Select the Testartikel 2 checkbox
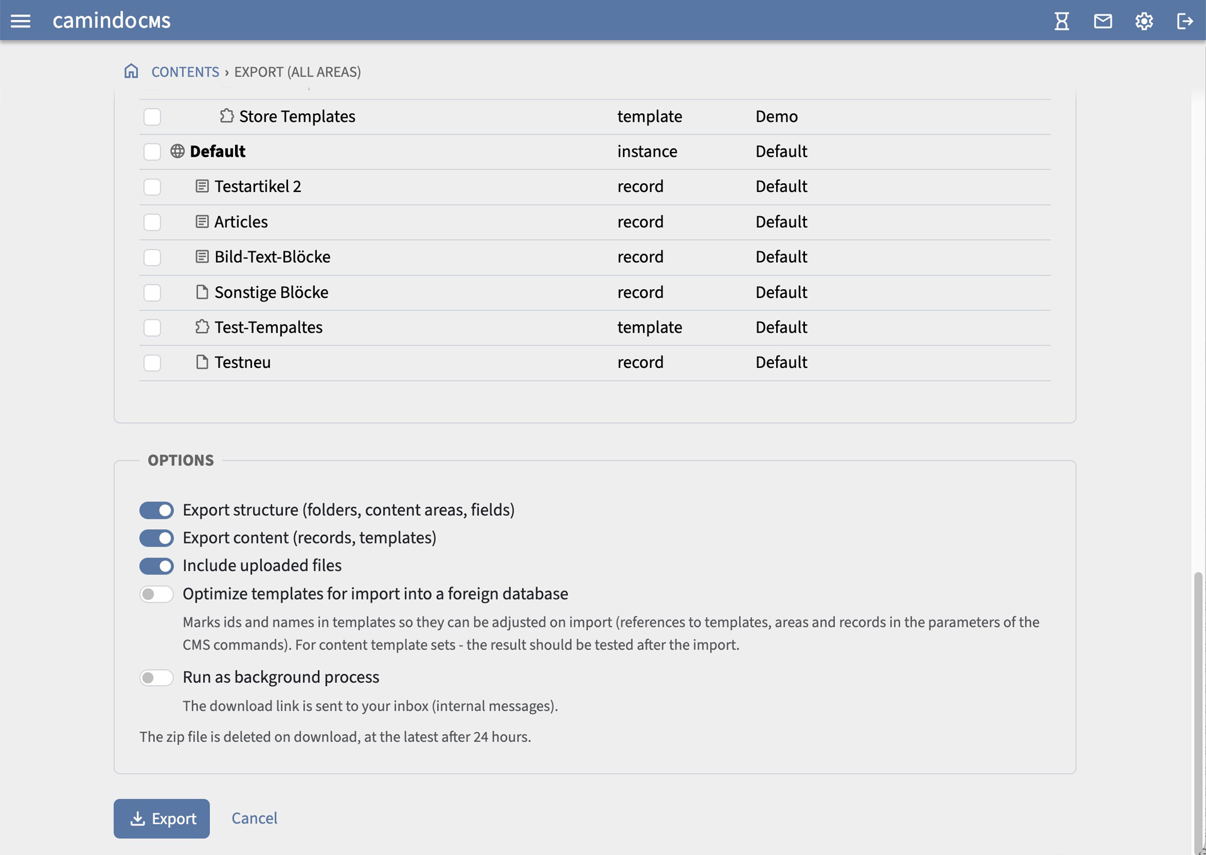The width and height of the screenshot is (1206, 855). [x=153, y=187]
